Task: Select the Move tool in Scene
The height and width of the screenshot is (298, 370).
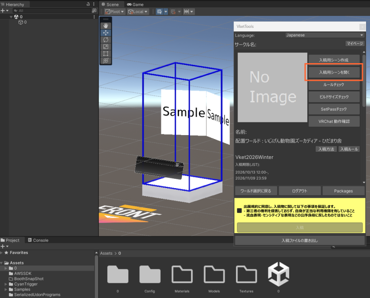Action: pos(106,33)
